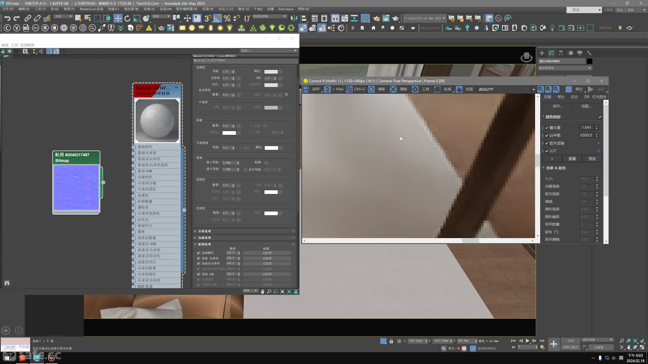Open the Substance menu

click(x=286, y=9)
